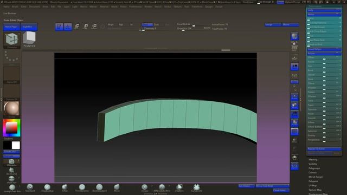
Task: Toggle Zsub sculpt mode
Action: pyautogui.click(x=156, y=24)
